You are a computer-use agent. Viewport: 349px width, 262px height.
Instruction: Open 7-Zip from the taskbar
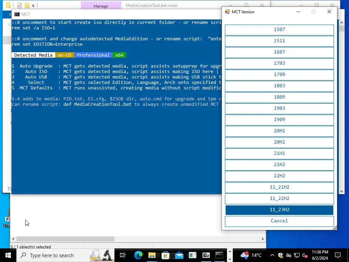[x=206, y=255]
